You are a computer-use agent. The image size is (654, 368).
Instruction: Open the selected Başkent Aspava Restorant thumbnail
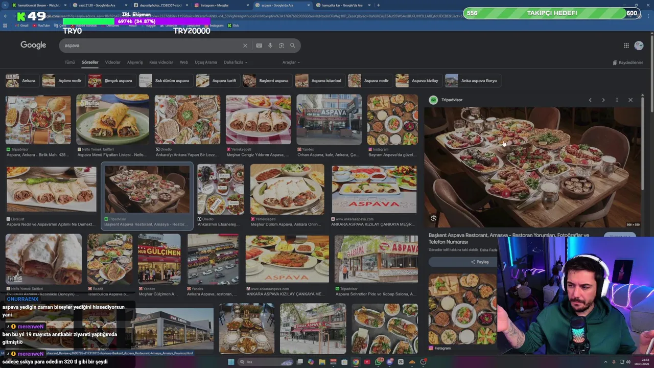[x=147, y=190]
